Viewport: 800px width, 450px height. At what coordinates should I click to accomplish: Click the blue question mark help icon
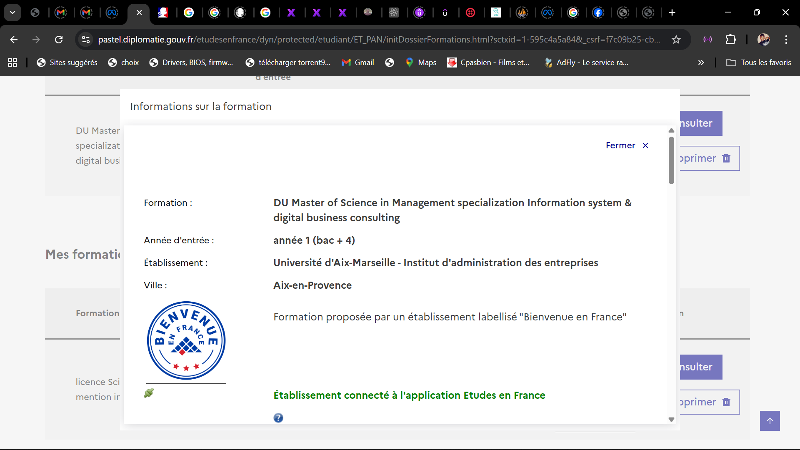pyautogui.click(x=278, y=418)
